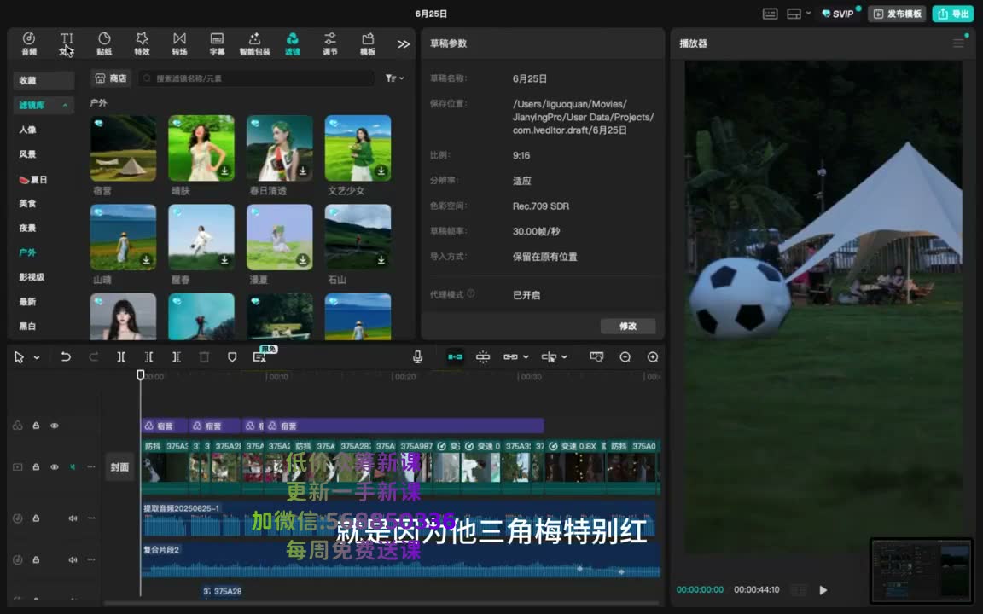
Task: Delete right of playhead trim tool
Action: click(176, 356)
